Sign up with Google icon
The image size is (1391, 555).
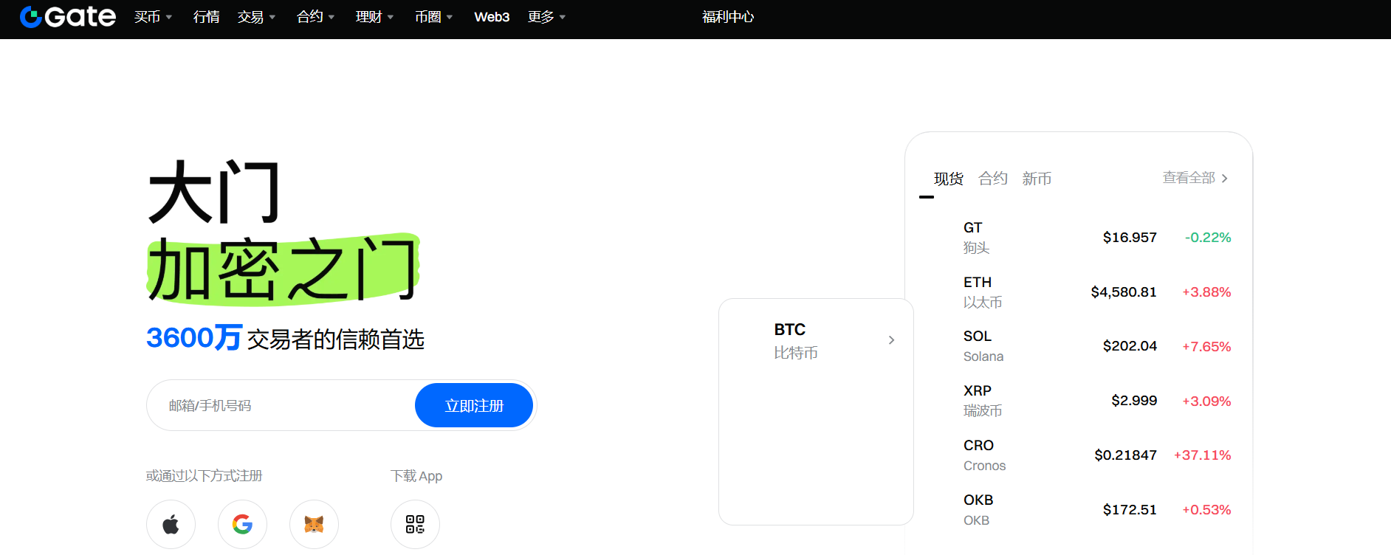click(242, 525)
